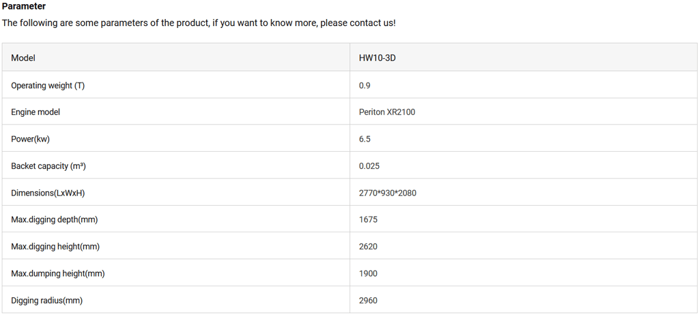This screenshot has width=699, height=315.
Task: Select the Power(kw) row label
Action: tap(30, 139)
